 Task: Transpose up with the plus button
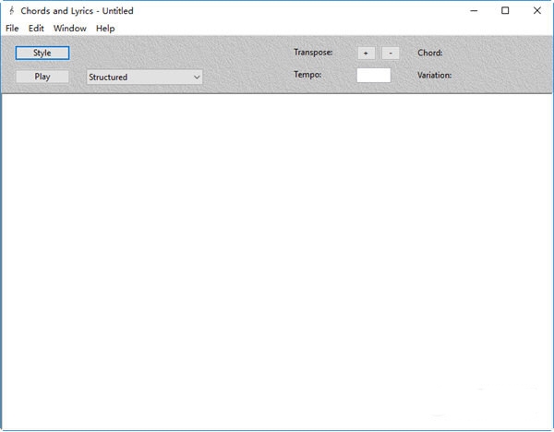click(366, 54)
